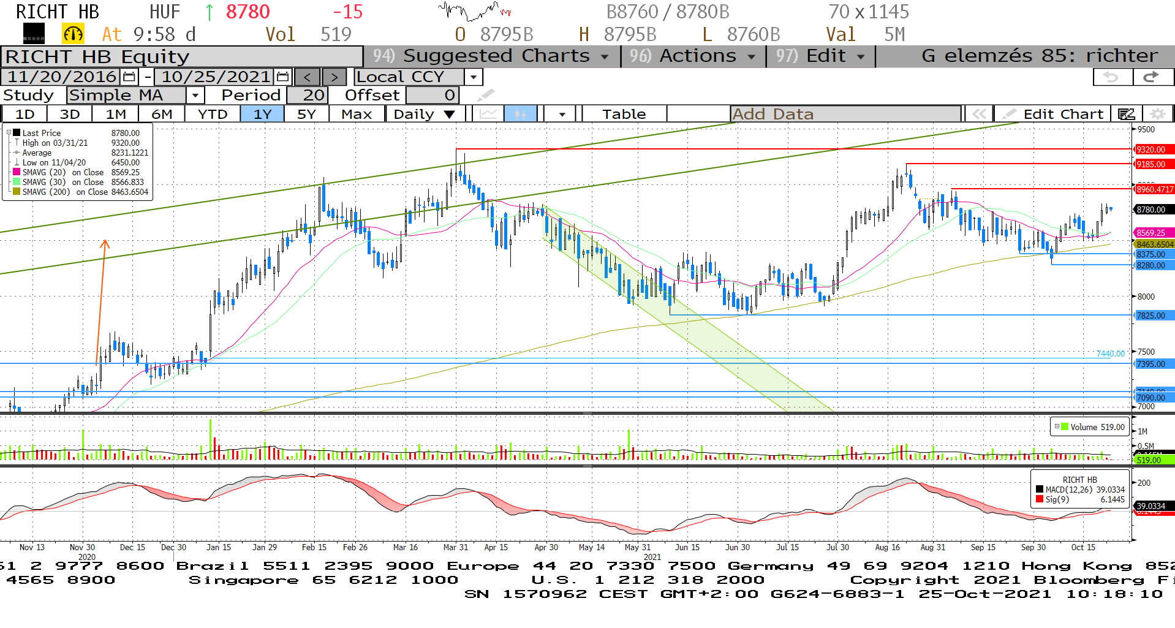Select the 5Y time range tab
1175x628 pixels.
tap(306, 114)
